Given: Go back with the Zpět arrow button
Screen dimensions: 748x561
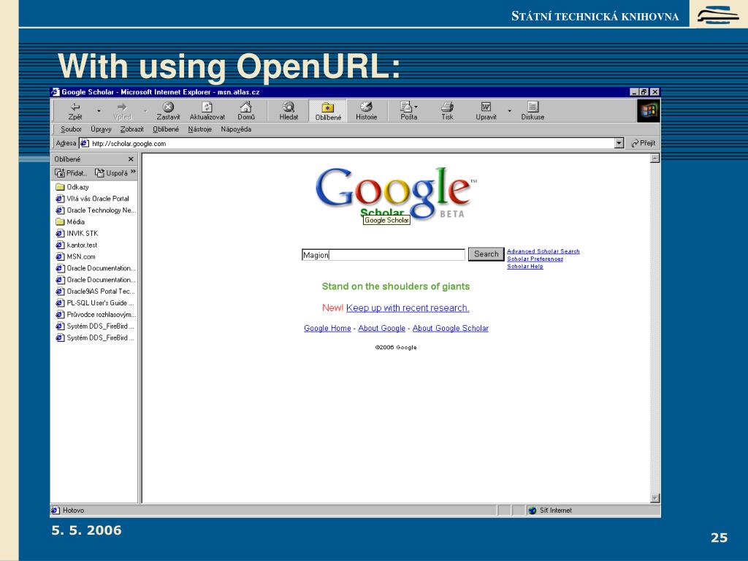Looking at the screenshot, I should 75,111.
